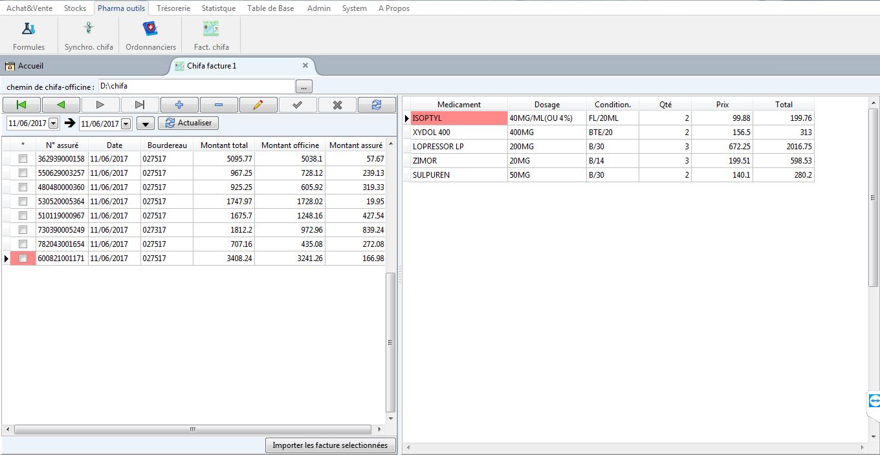The width and height of the screenshot is (880, 455).
Task: Select the checkbox for assuré 600821001171
Action: pyautogui.click(x=23, y=259)
